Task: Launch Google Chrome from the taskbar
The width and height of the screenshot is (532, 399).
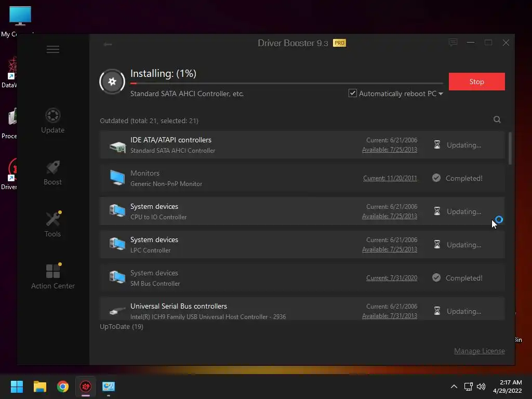Action: tap(63, 387)
